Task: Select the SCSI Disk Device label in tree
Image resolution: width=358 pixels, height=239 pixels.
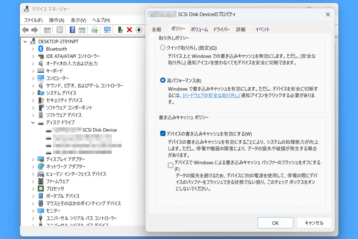Action: pos(99,130)
